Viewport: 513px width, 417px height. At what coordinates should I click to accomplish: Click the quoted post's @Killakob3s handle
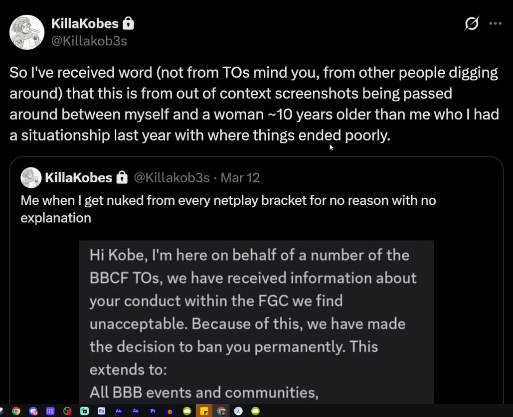pyautogui.click(x=172, y=178)
